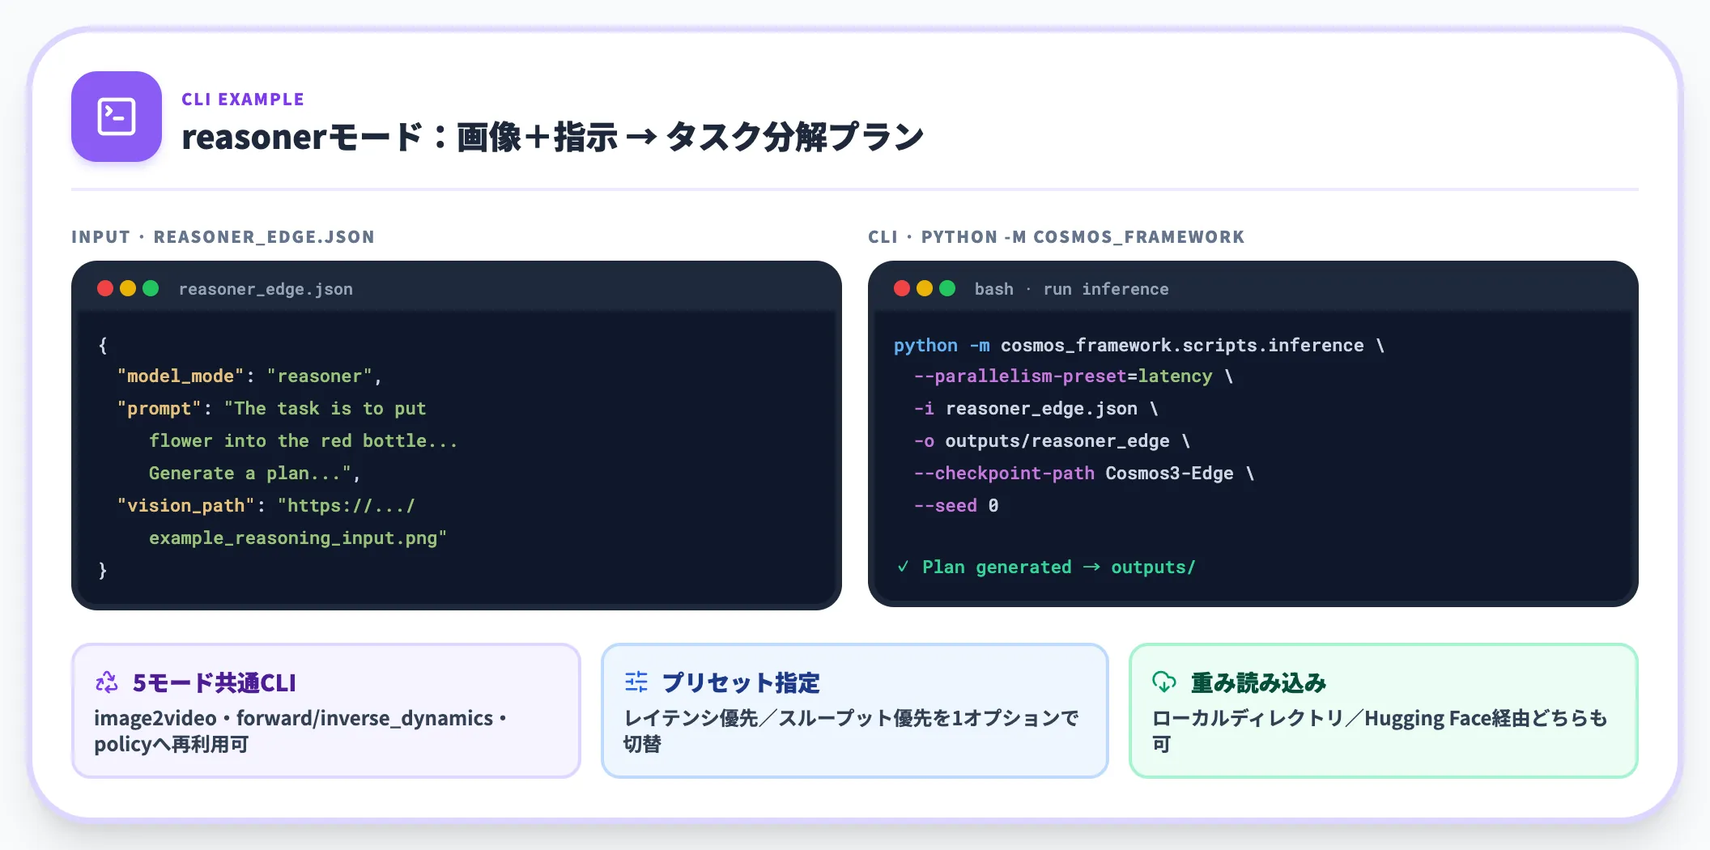This screenshot has height=850, width=1710.
Task: Click the CLI EXAMPLE label
Action: (243, 99)
